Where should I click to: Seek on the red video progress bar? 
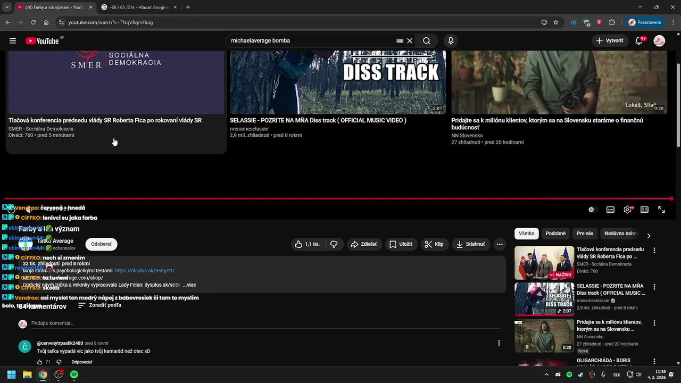(338, 199)
